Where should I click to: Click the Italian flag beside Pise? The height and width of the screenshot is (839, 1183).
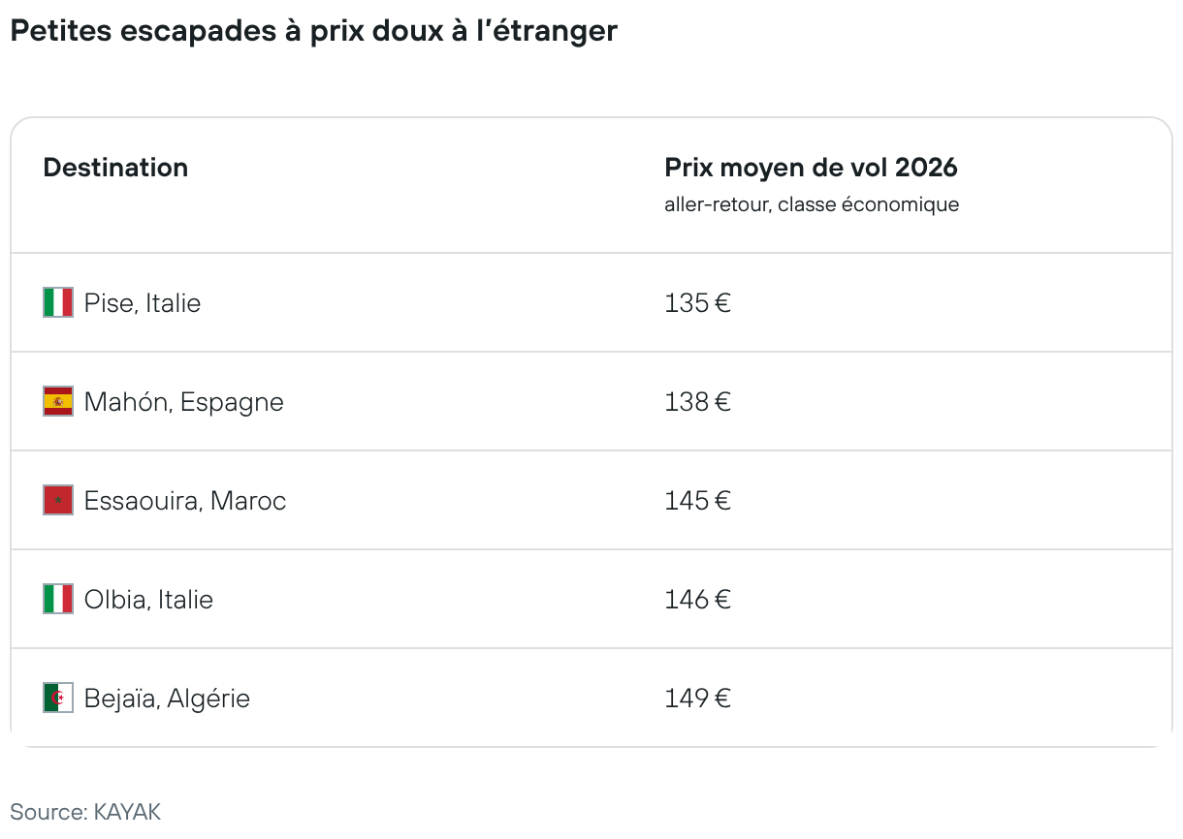[x=58, y=303]
